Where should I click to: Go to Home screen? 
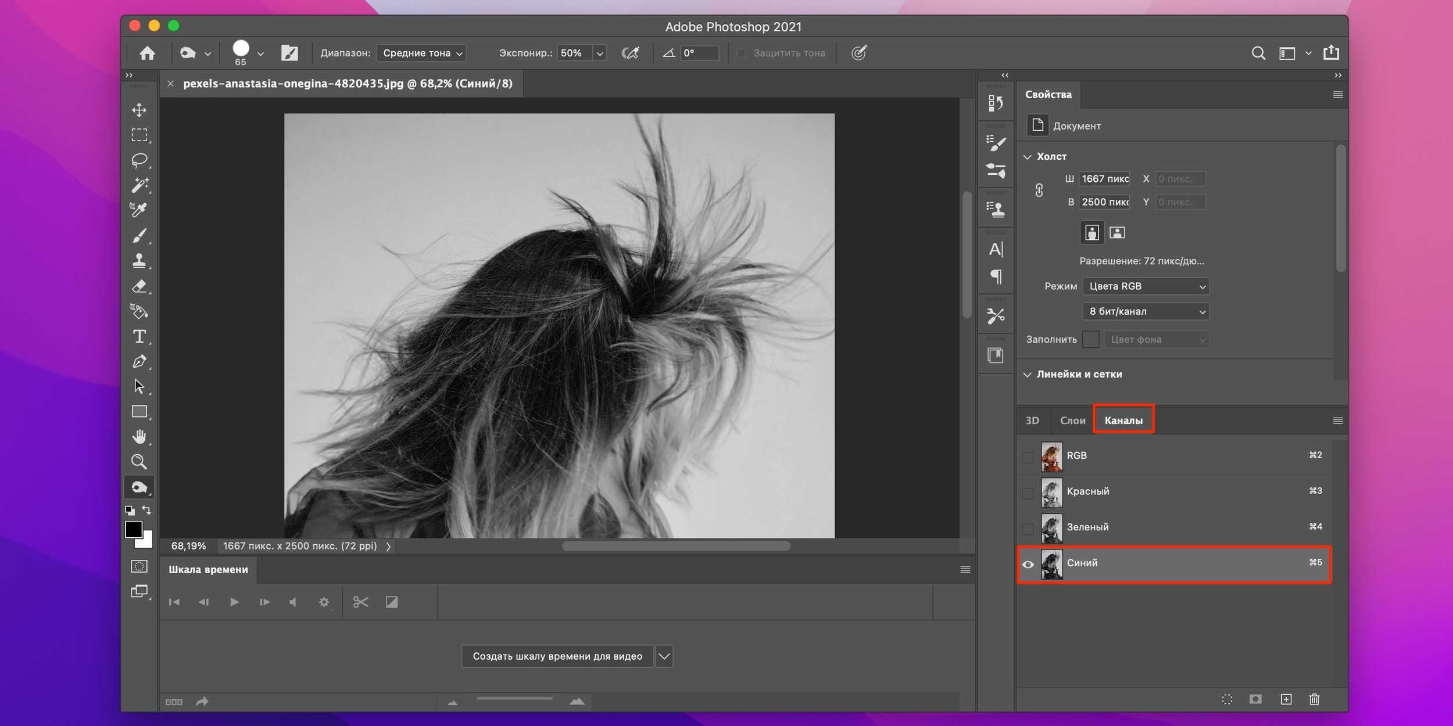tap(147, 53)
